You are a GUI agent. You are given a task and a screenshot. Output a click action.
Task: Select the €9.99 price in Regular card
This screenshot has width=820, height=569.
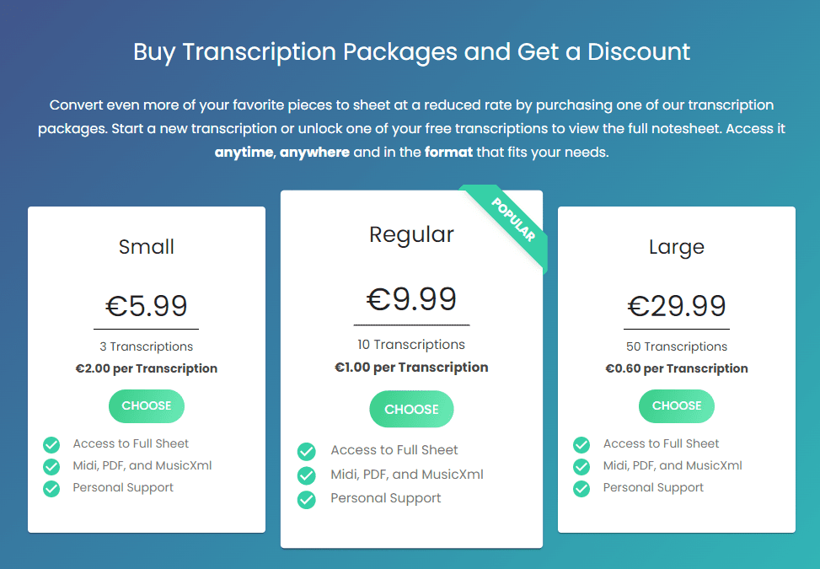click(x=411, y=299)
